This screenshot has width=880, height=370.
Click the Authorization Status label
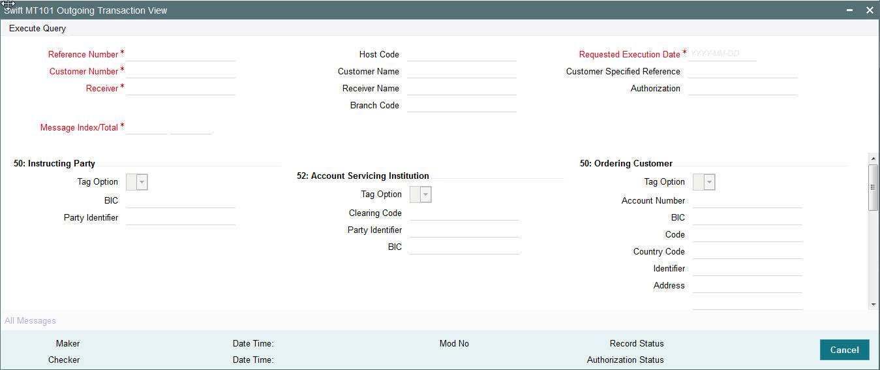tap(625, 360)
